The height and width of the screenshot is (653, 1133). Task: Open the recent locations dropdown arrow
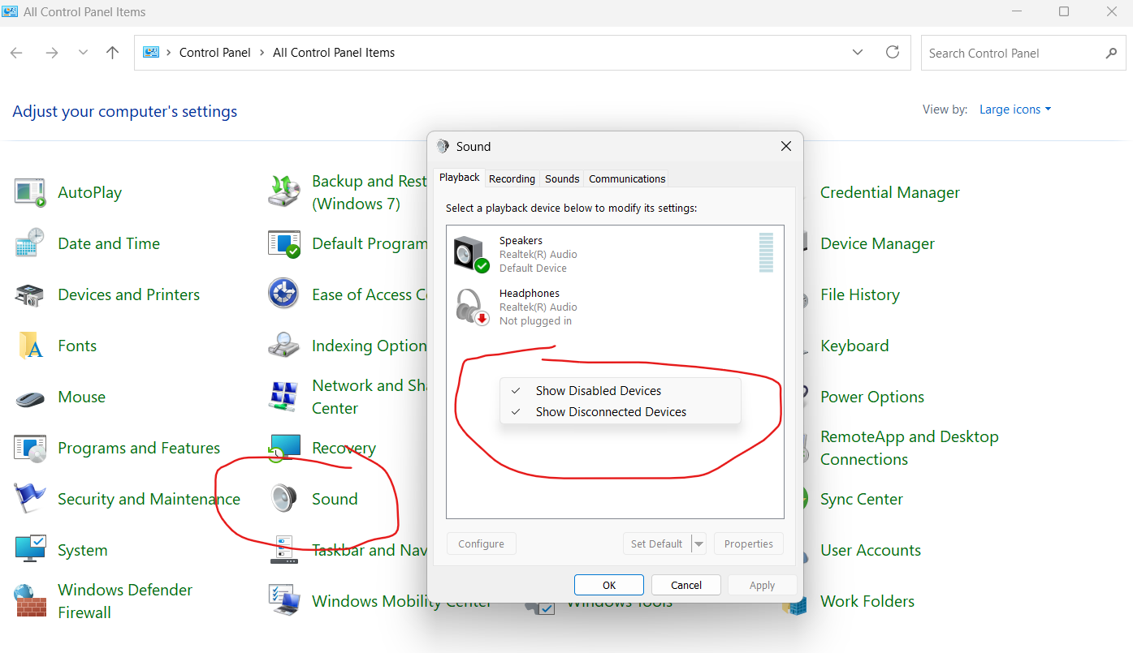(83, 53)
